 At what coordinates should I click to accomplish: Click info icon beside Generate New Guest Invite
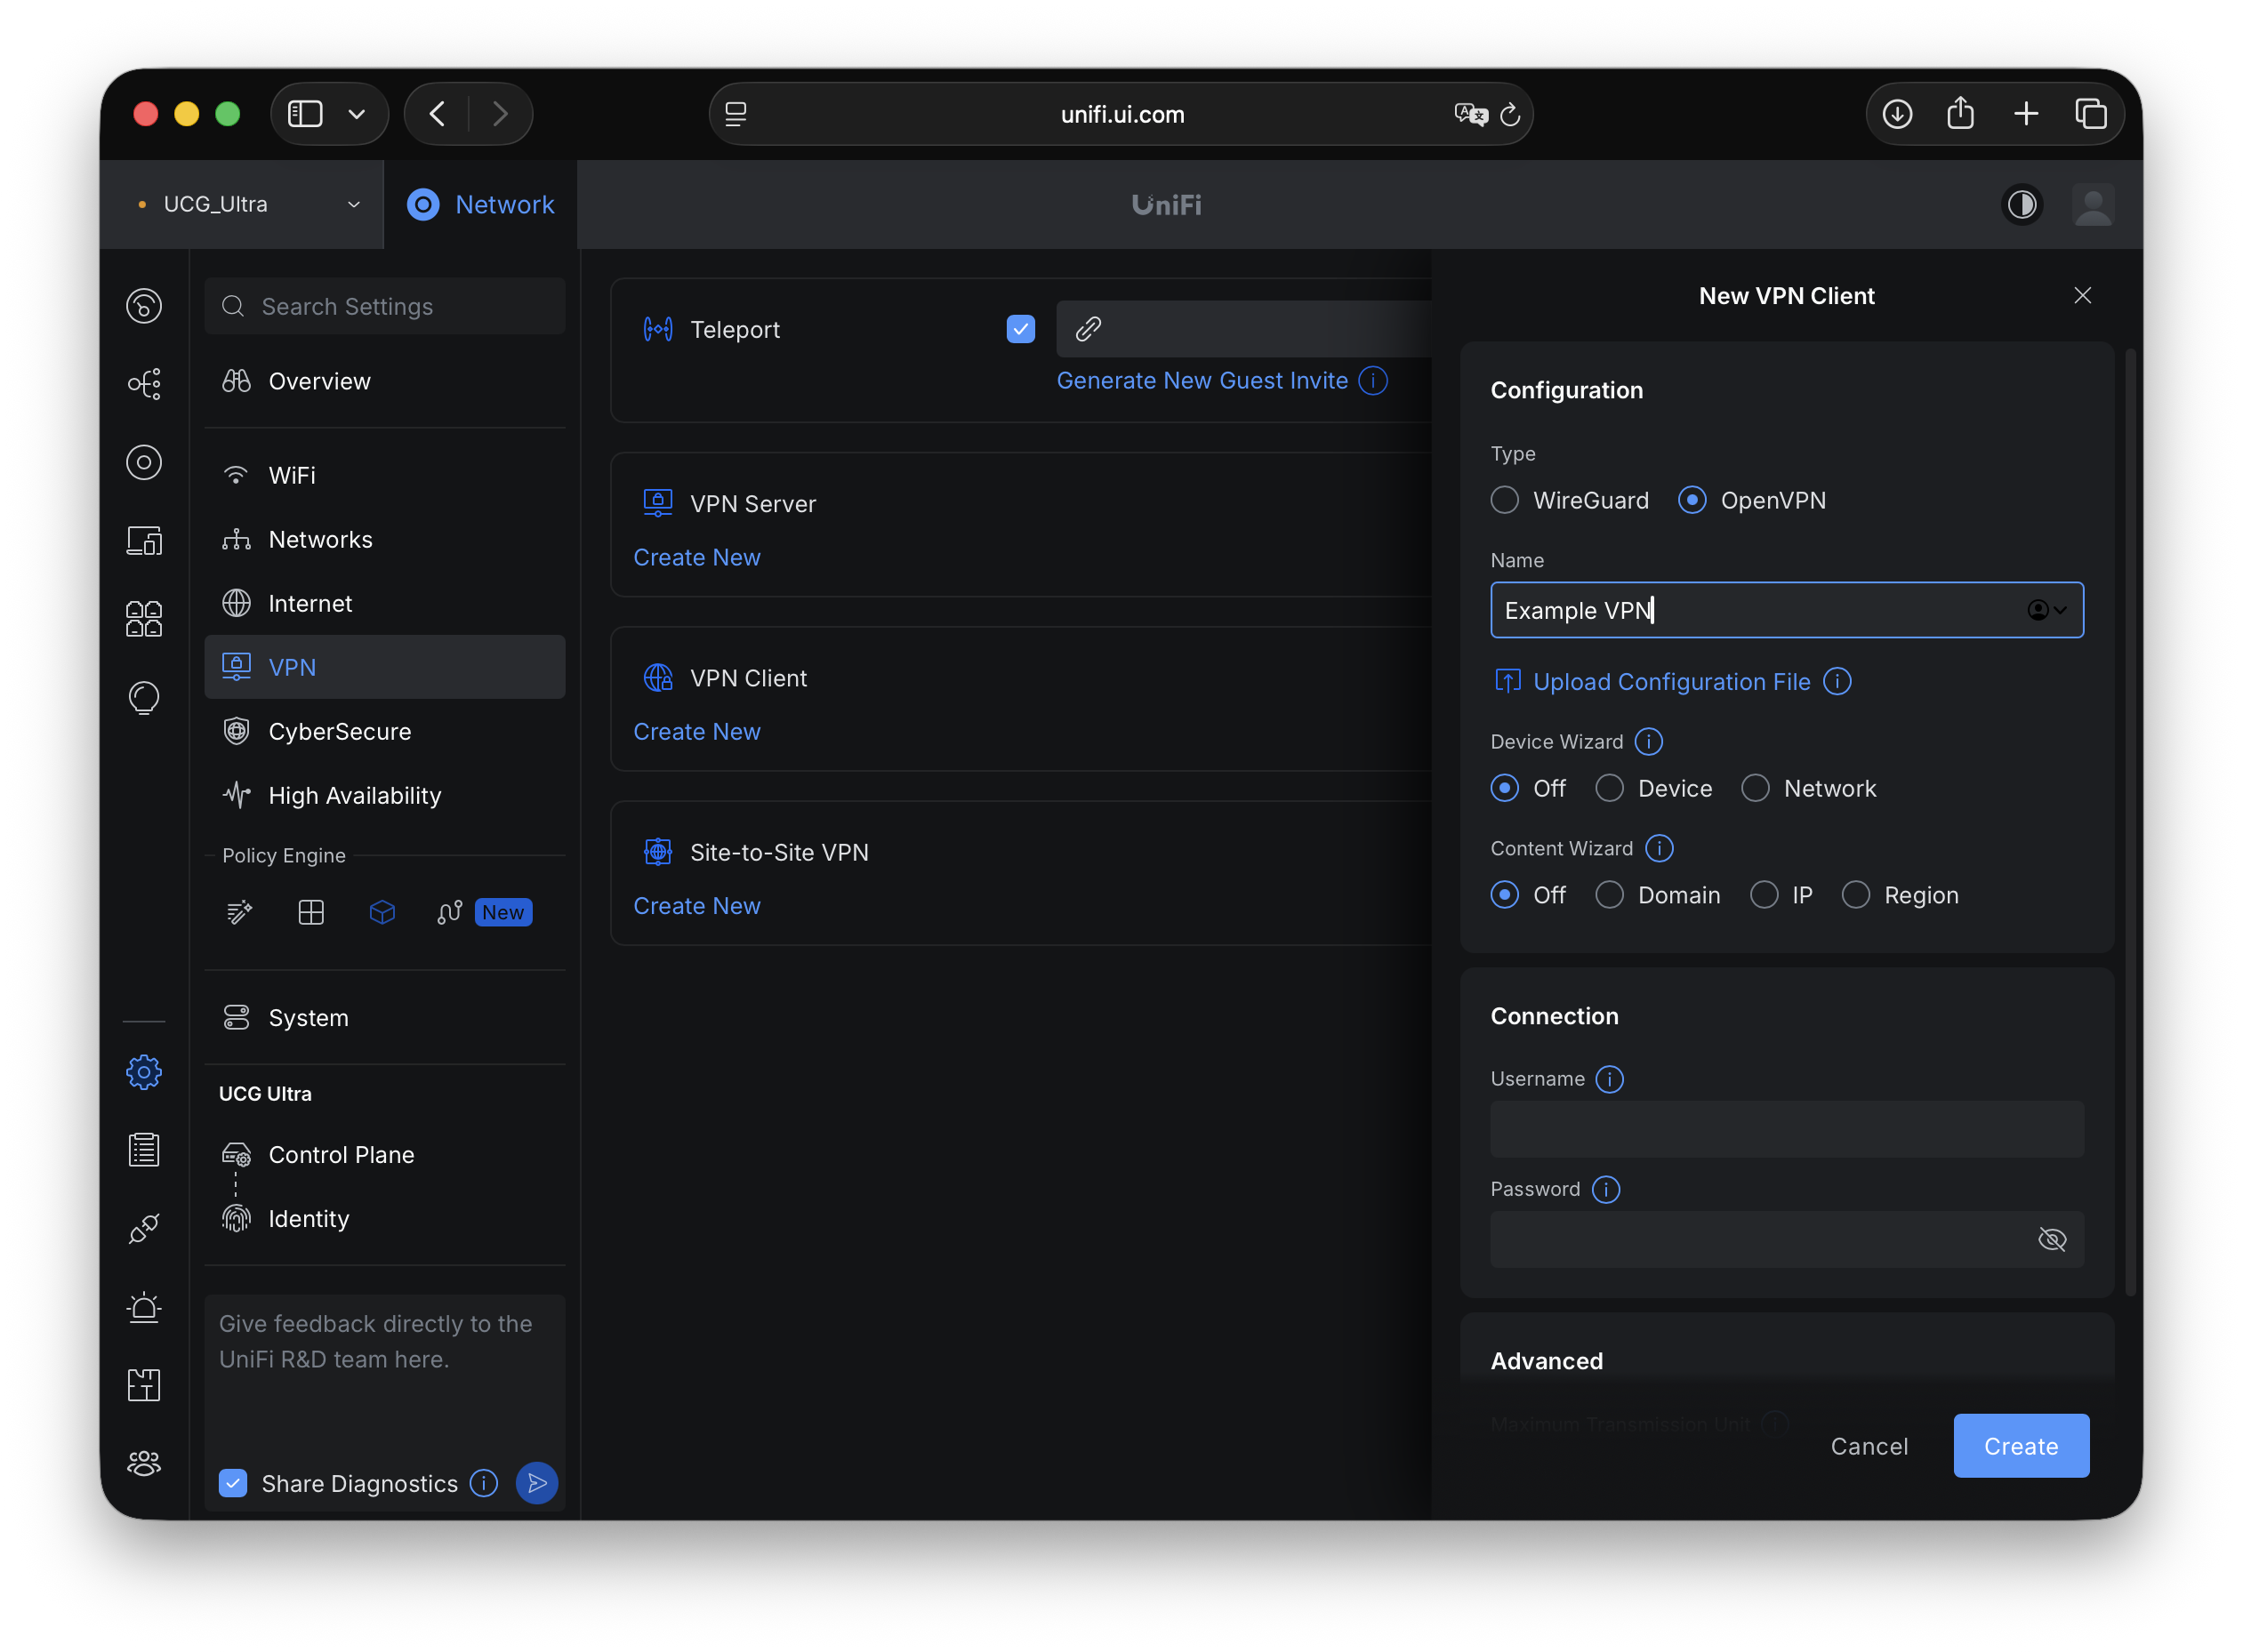[x=1373, y=381]
